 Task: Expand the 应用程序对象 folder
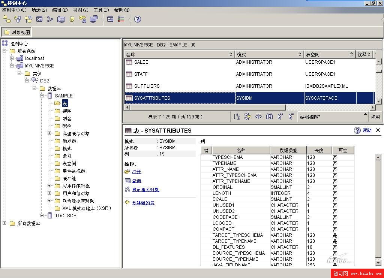[49, 186]
